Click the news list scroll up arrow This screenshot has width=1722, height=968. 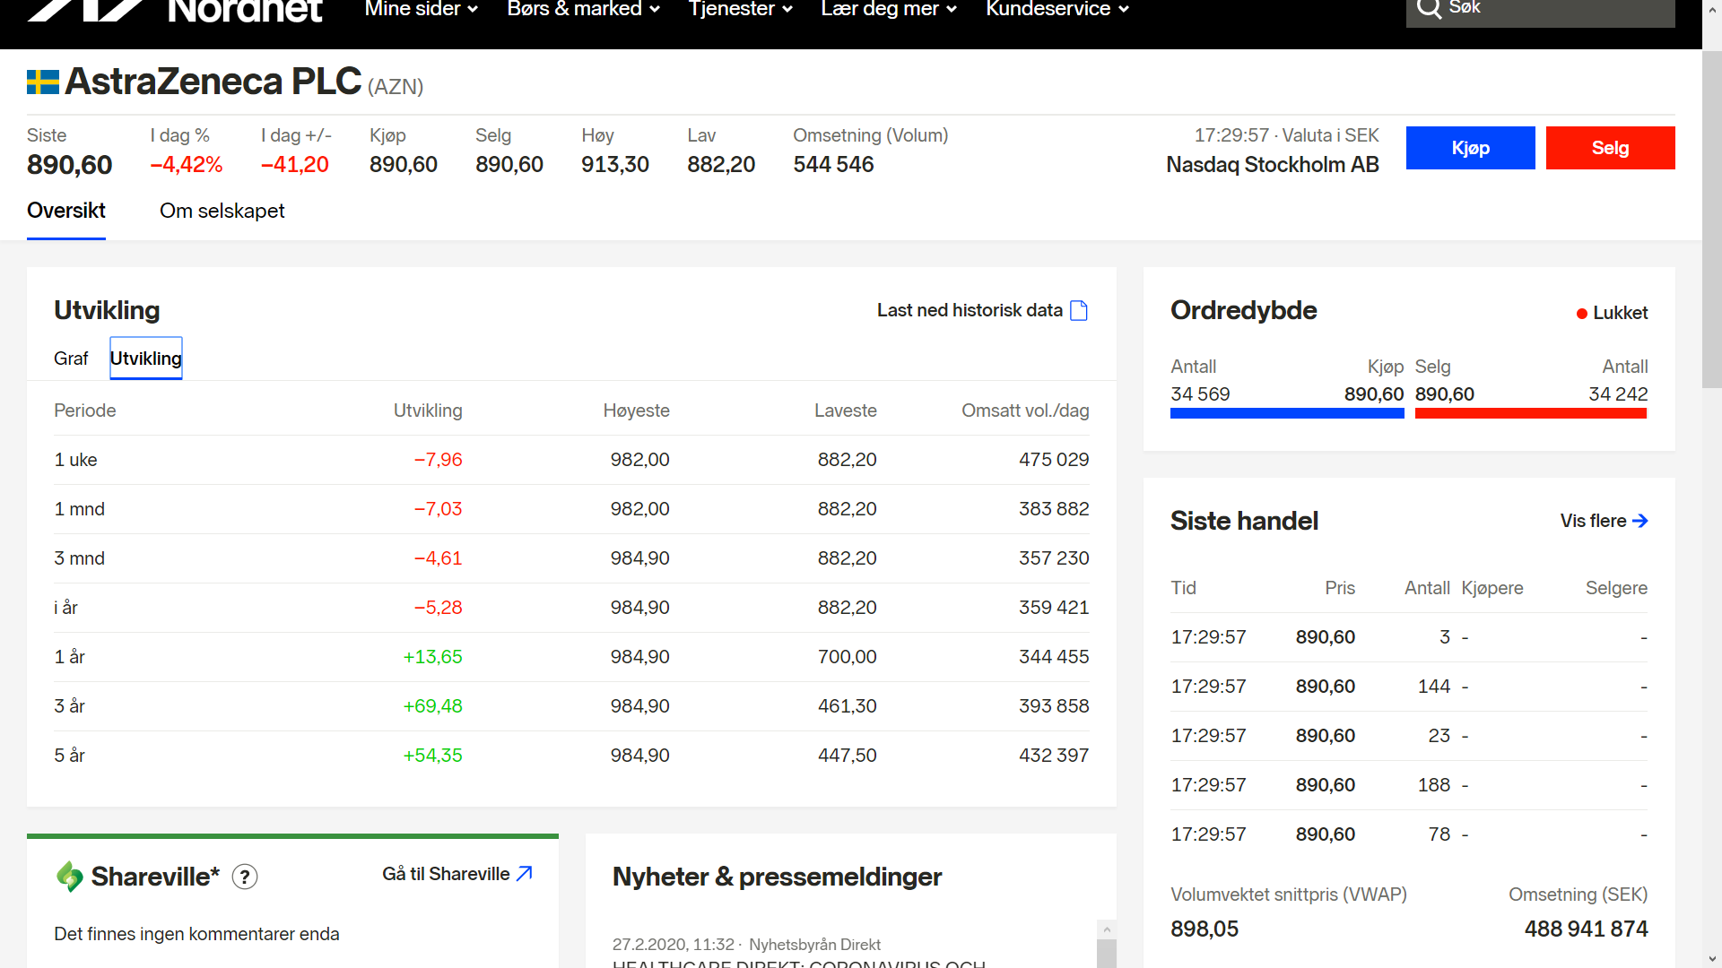tap(1107, 929)
